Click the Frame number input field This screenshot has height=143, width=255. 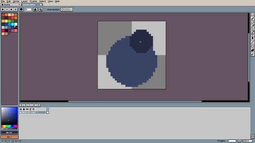click(x=232, y=141)
